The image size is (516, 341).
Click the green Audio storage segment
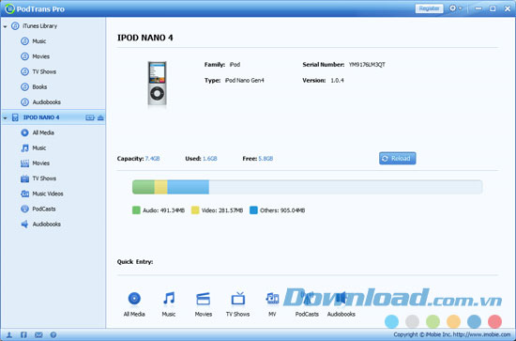point(144,187)
